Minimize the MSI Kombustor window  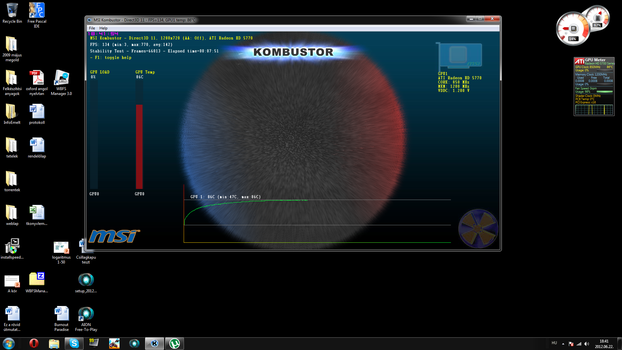point(471,19)
